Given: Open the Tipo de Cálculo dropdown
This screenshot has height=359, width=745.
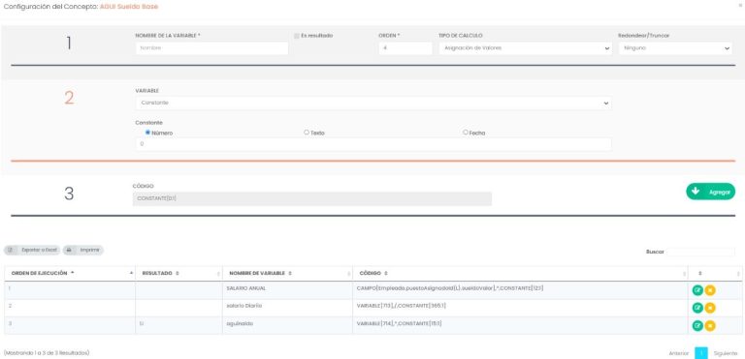Looking at the screenshot, I should 525,47.
